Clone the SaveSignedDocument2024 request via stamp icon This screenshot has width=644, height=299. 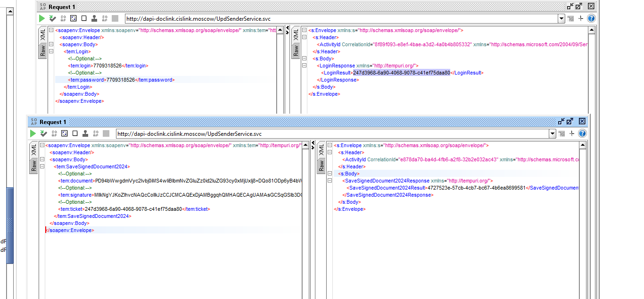pos(85,134)
